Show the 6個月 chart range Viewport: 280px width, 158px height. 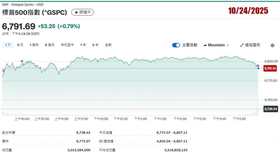click(50, 45)
